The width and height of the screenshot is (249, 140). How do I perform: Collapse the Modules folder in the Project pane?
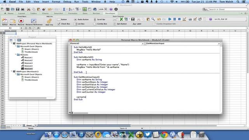[16, 54]
